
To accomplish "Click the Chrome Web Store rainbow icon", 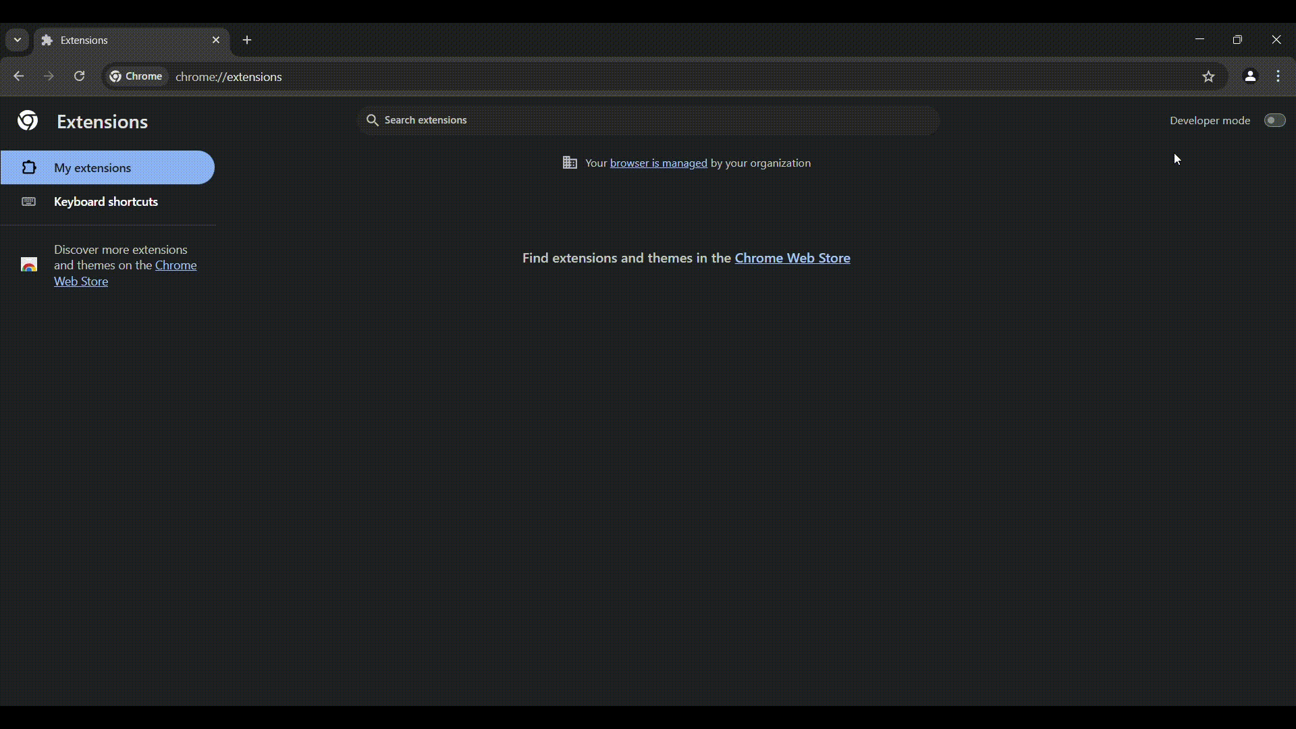I will coord(29,265).
